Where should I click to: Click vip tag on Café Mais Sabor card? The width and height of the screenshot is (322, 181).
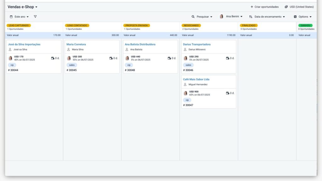tap(187, 100)
